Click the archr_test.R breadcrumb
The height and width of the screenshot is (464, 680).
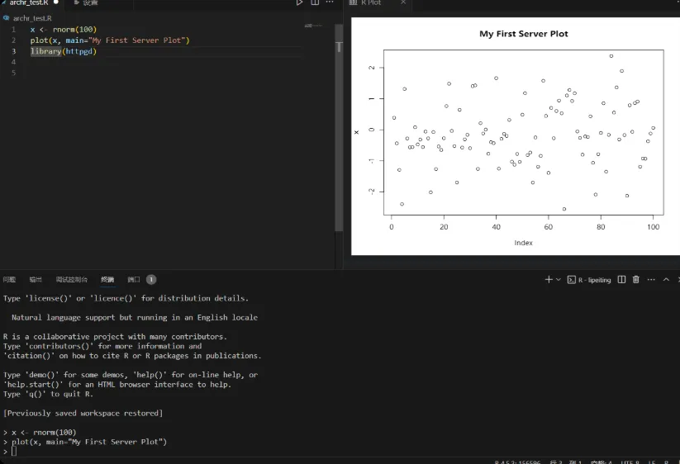(32, 18)
